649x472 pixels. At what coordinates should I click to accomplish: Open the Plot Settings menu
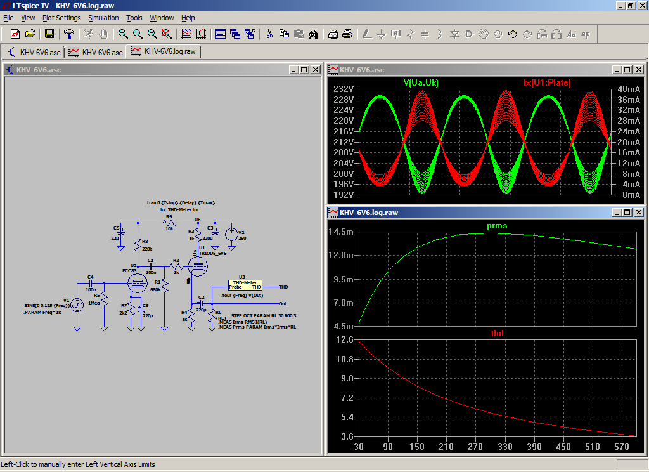tap(61, 18)
